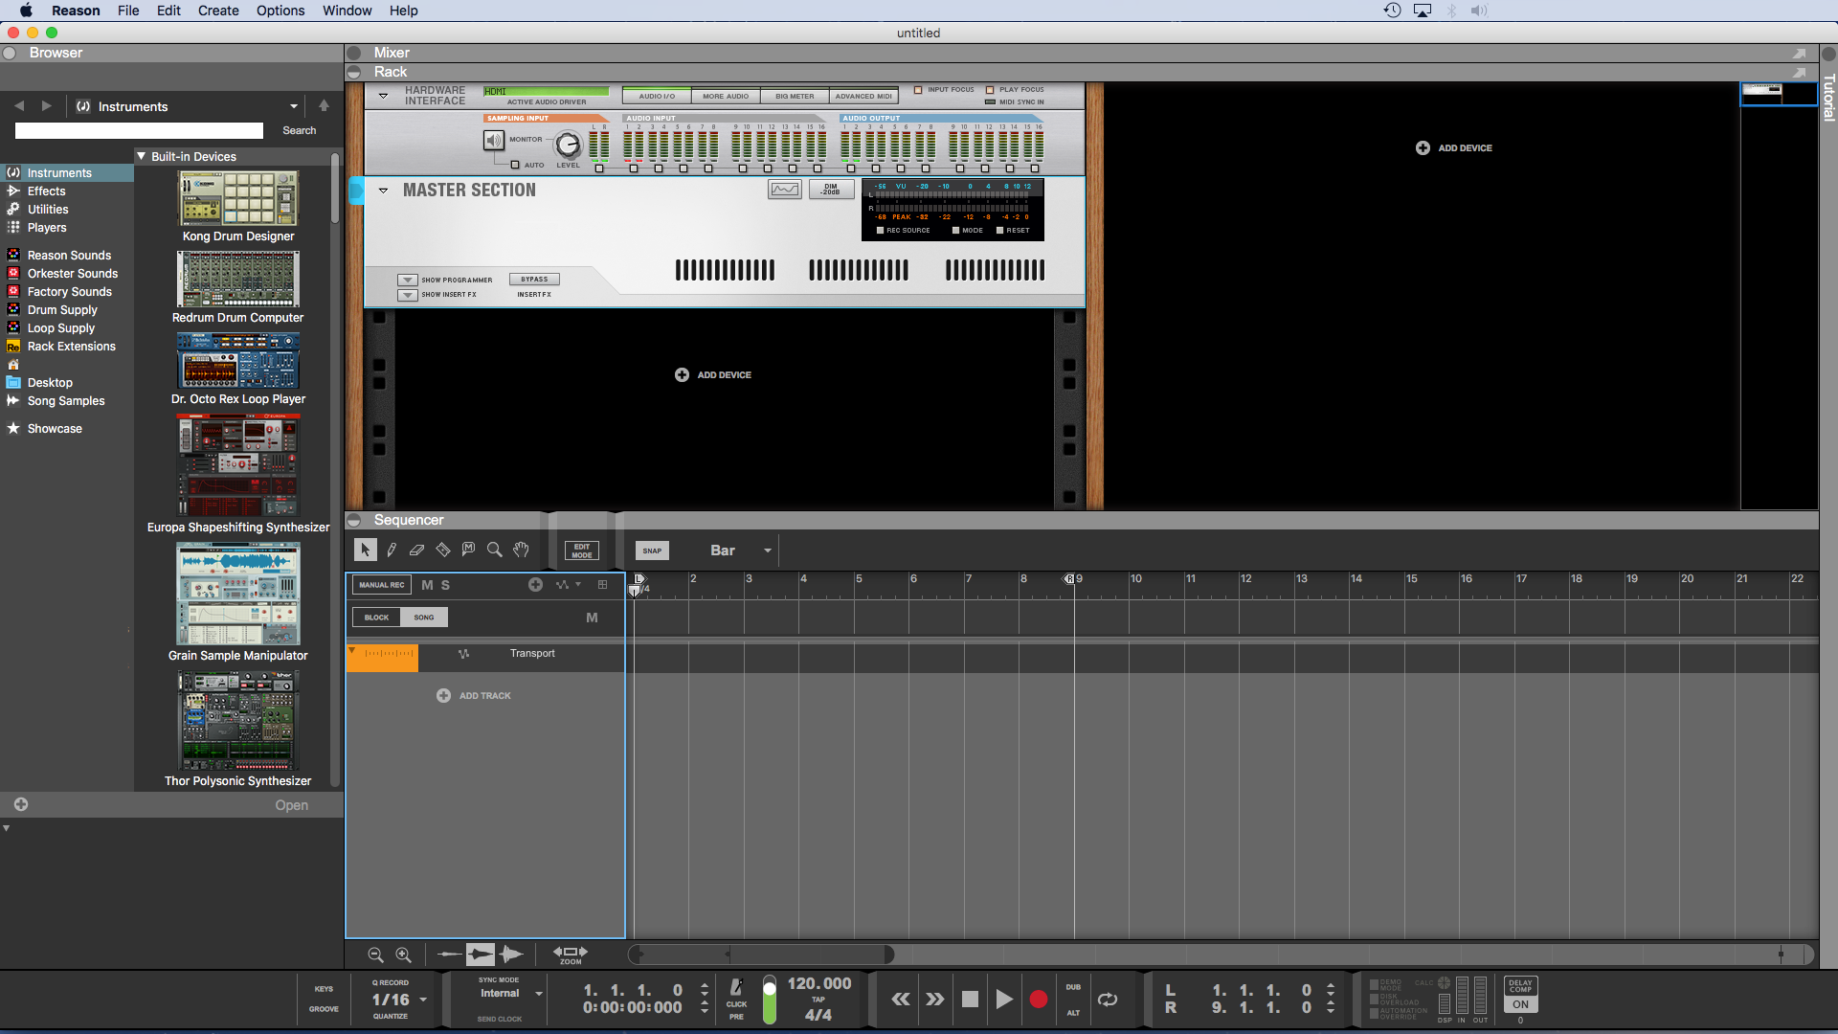Image resolution: width=1838 pixels, height=1034 pixels.
Task: Expand Show Insert FX in Master Section
Action: tap(408, 295)
